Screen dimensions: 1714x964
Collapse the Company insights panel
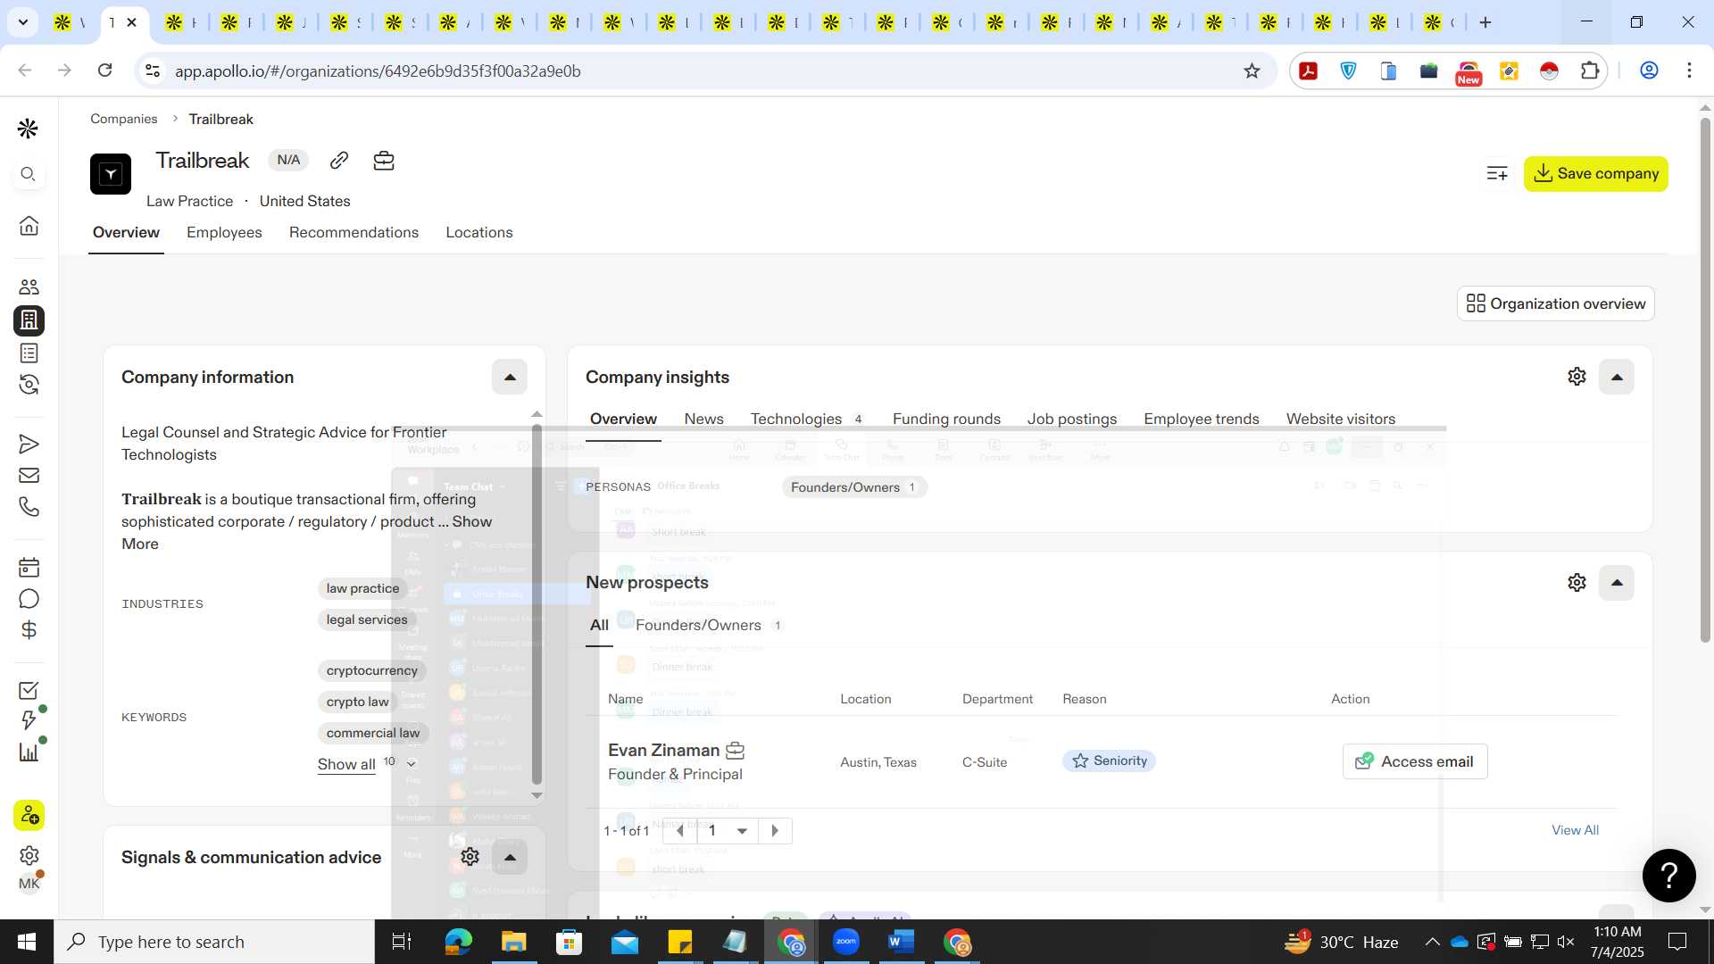pos(1616,377)
